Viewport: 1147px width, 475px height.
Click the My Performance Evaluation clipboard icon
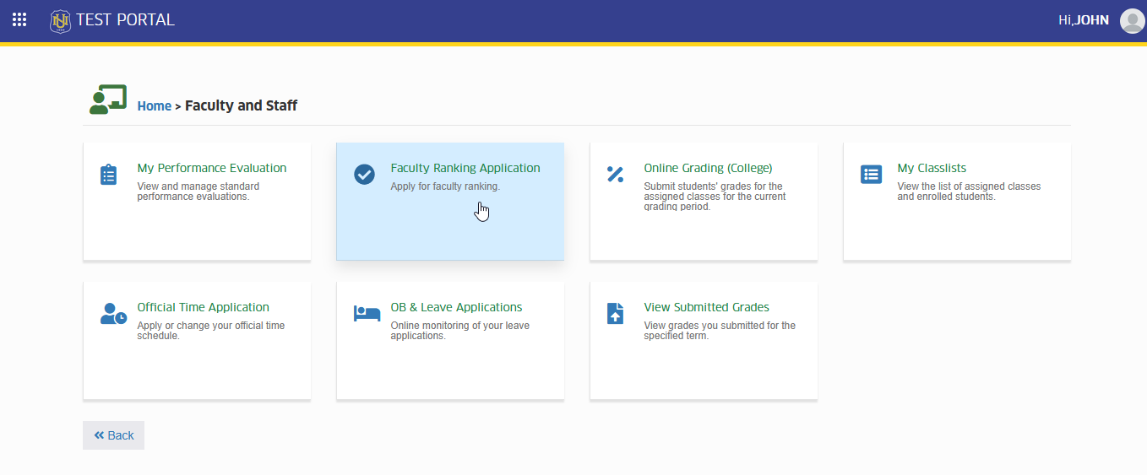(x=109, y=175)
